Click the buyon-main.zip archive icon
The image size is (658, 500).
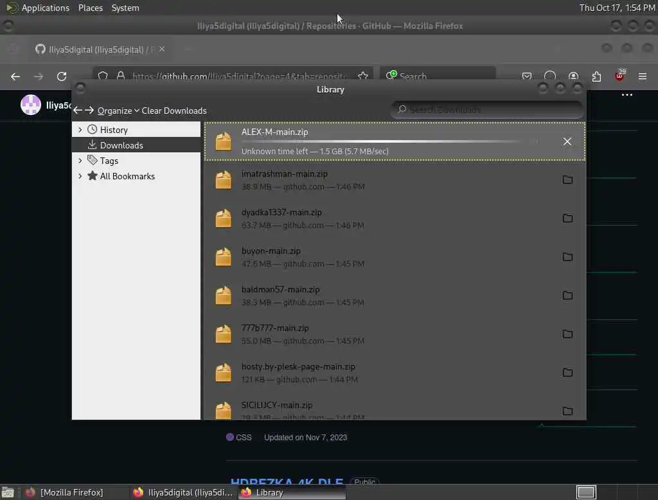tap(223, 257)
